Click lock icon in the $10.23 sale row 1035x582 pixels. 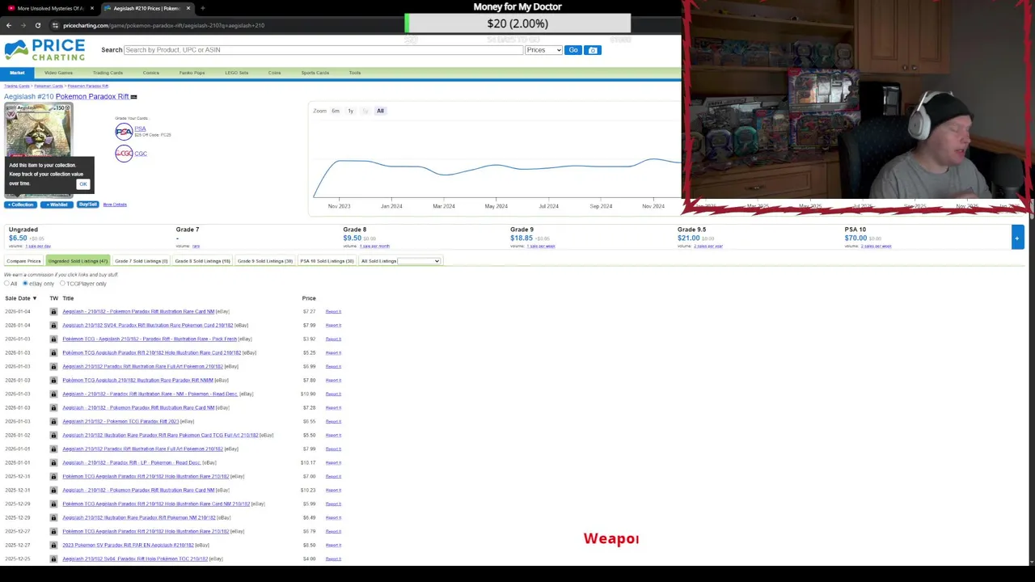coord(54,490)
